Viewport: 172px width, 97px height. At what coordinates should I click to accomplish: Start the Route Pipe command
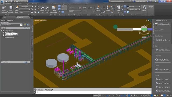coord(17,9)
